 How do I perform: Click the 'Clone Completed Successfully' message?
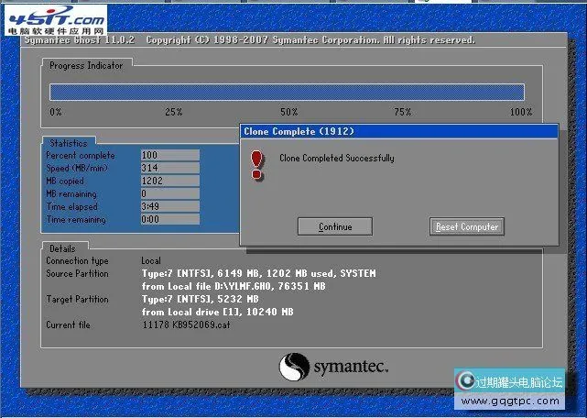[x=337, y=158]
